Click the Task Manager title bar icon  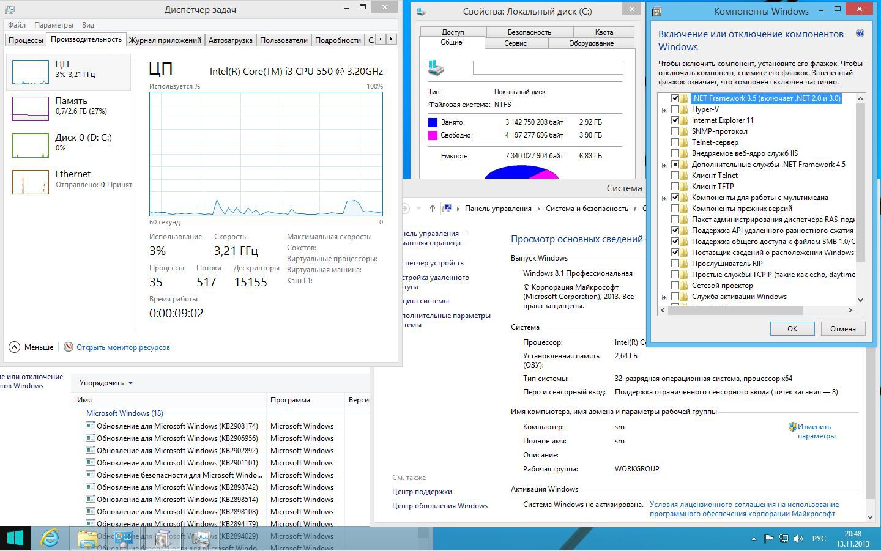point(10,10)
